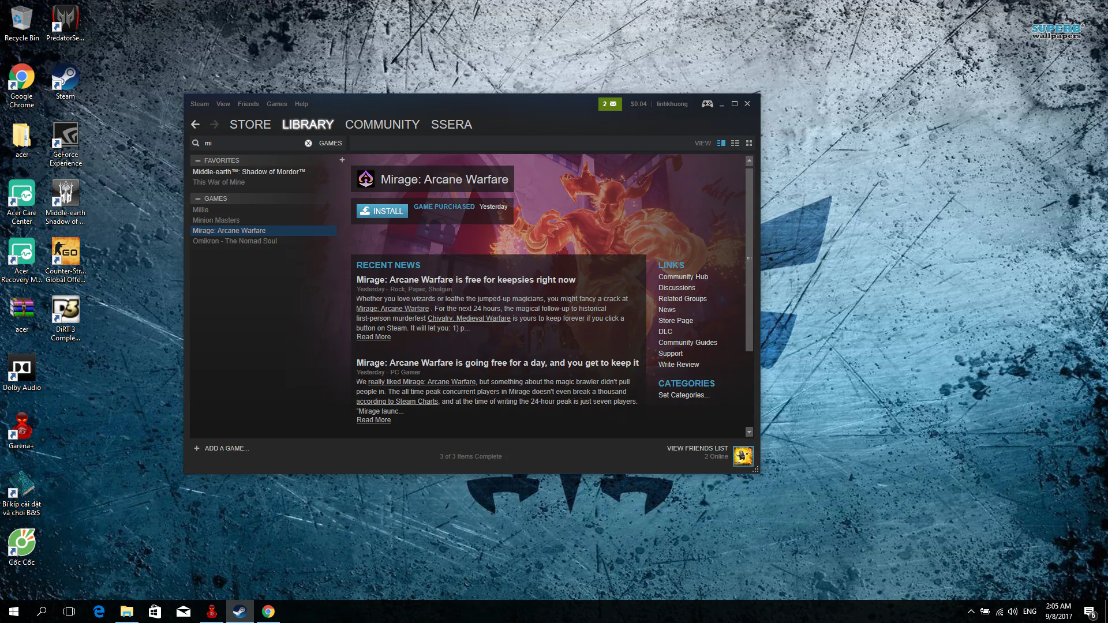
Task: Select Counter-Strike Global Offensive desktop icon
Action: point(66,261)
